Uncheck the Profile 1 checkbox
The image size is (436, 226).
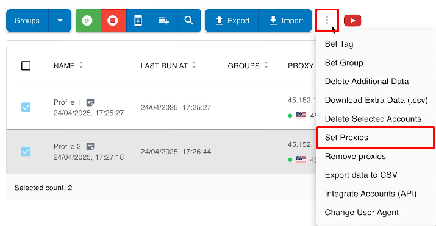coord(26,107)
